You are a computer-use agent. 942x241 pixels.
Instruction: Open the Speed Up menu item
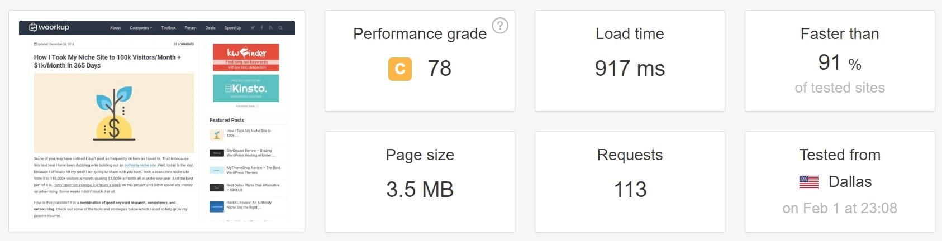[x=233, y=28]
